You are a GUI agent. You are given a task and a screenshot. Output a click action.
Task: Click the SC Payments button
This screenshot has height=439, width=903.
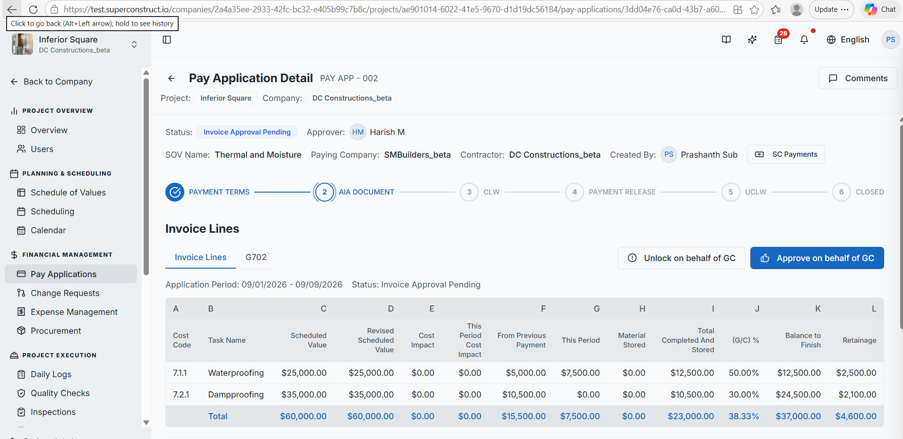[x=786, y=154]
